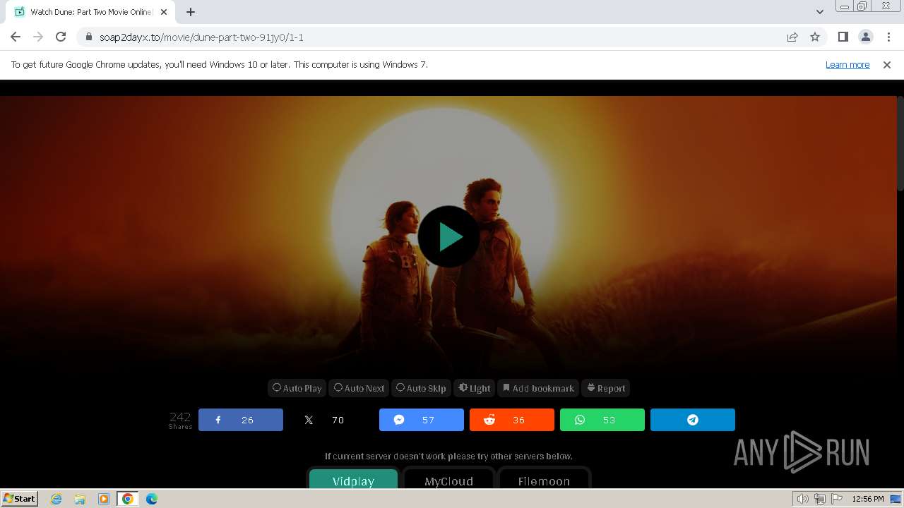Select the Watch Dune: Part Two tab
Screen dimensions: 904x508
[x=90, y=12]
